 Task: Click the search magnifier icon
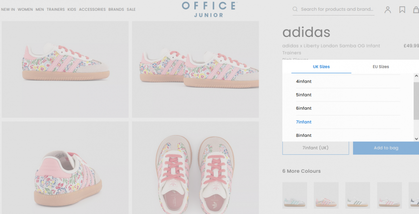(295, 9)
